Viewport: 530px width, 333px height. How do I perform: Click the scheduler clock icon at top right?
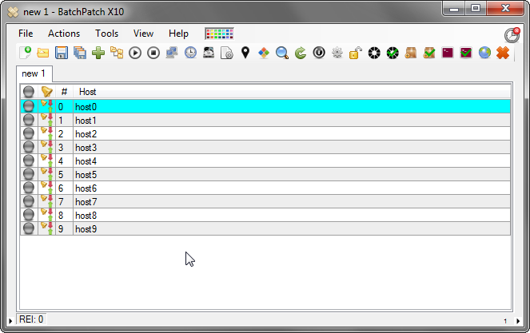(512, 35)
